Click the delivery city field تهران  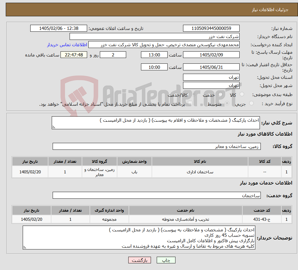point(211,85)
